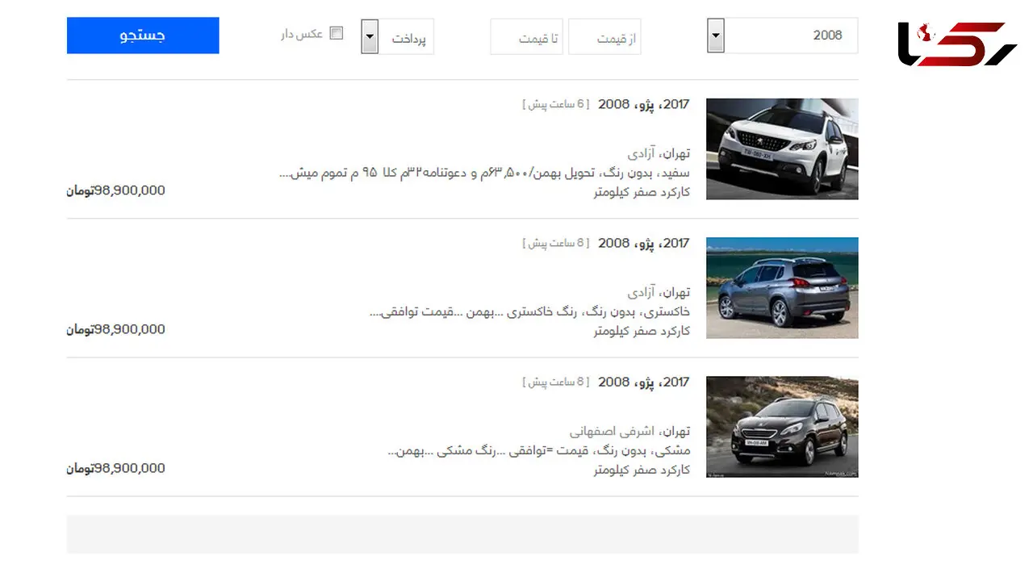The image size is (1033, 581).
Task: Click the مشکی، بدون رنگ description text
Action: pyautogui.click(x=539, y=450)
